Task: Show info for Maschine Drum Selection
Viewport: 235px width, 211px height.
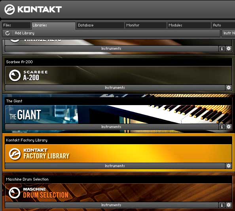Action: 222,205
